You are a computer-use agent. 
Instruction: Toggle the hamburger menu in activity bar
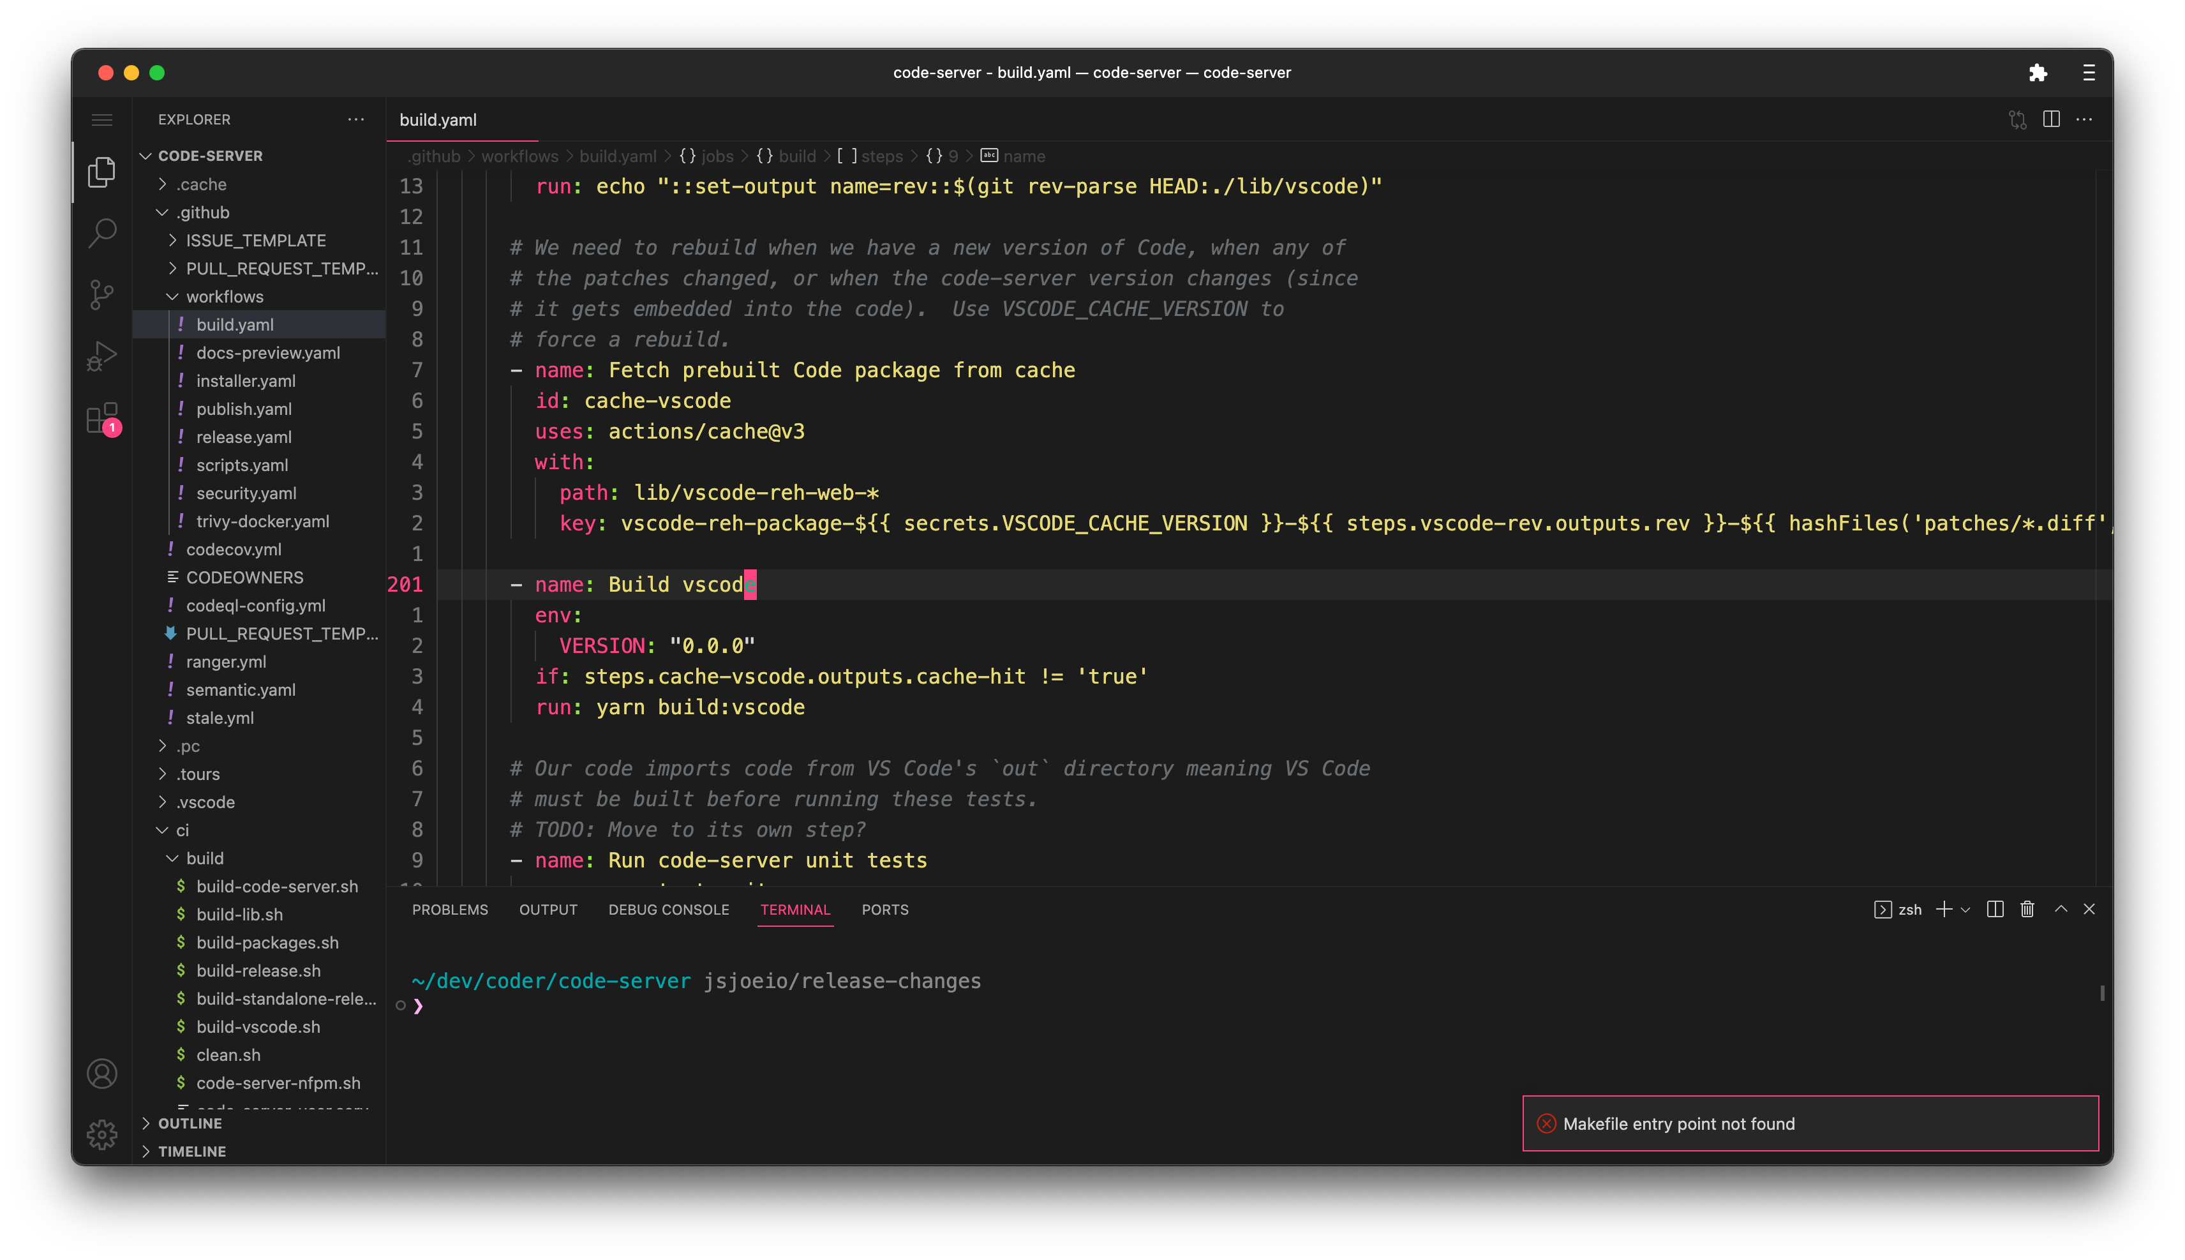pos(102,119)
